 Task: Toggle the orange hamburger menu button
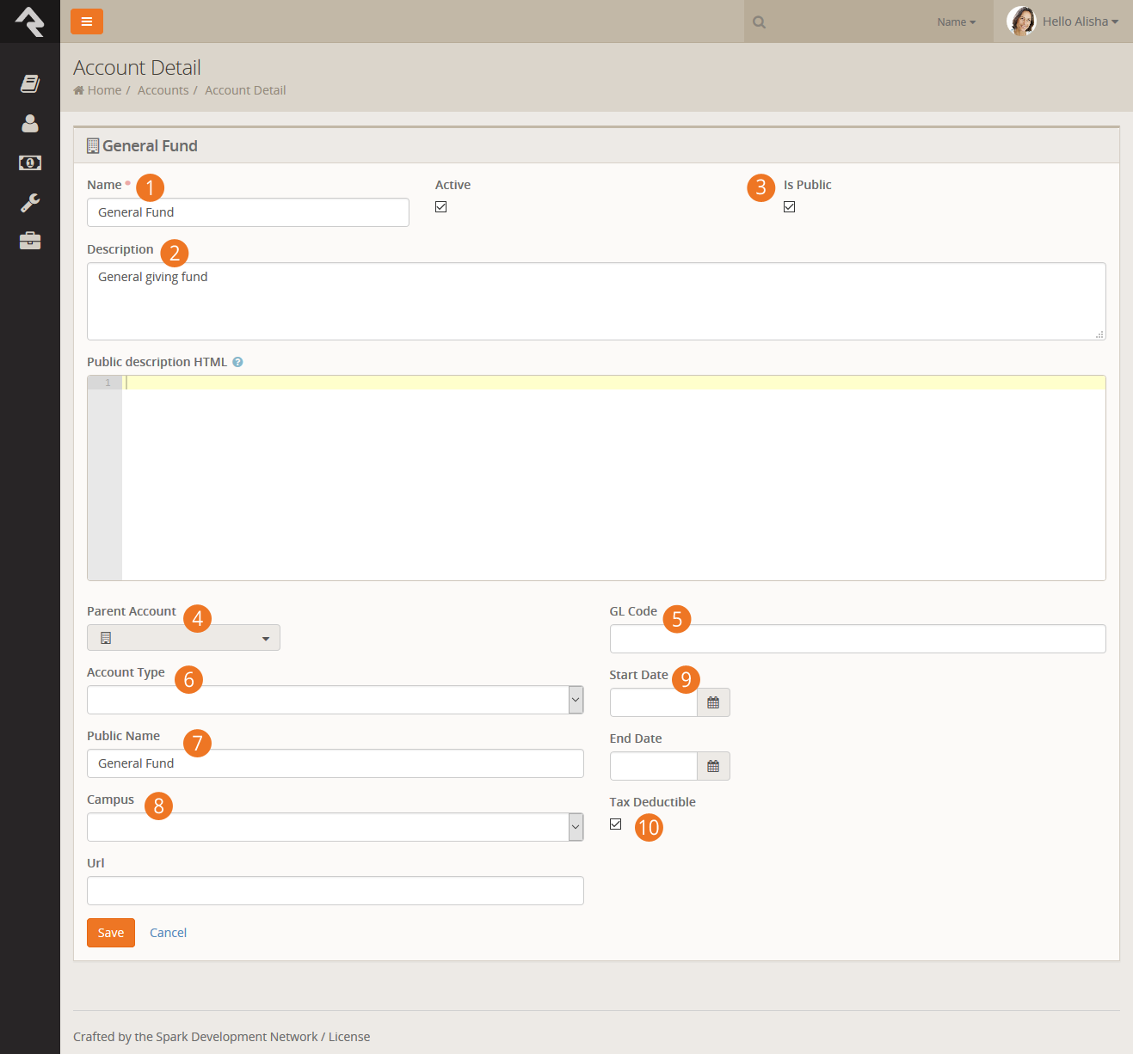click(x=87, y=21)
